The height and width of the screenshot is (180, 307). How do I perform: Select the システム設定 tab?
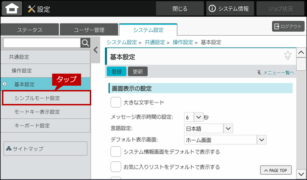[x=148, y=30]
